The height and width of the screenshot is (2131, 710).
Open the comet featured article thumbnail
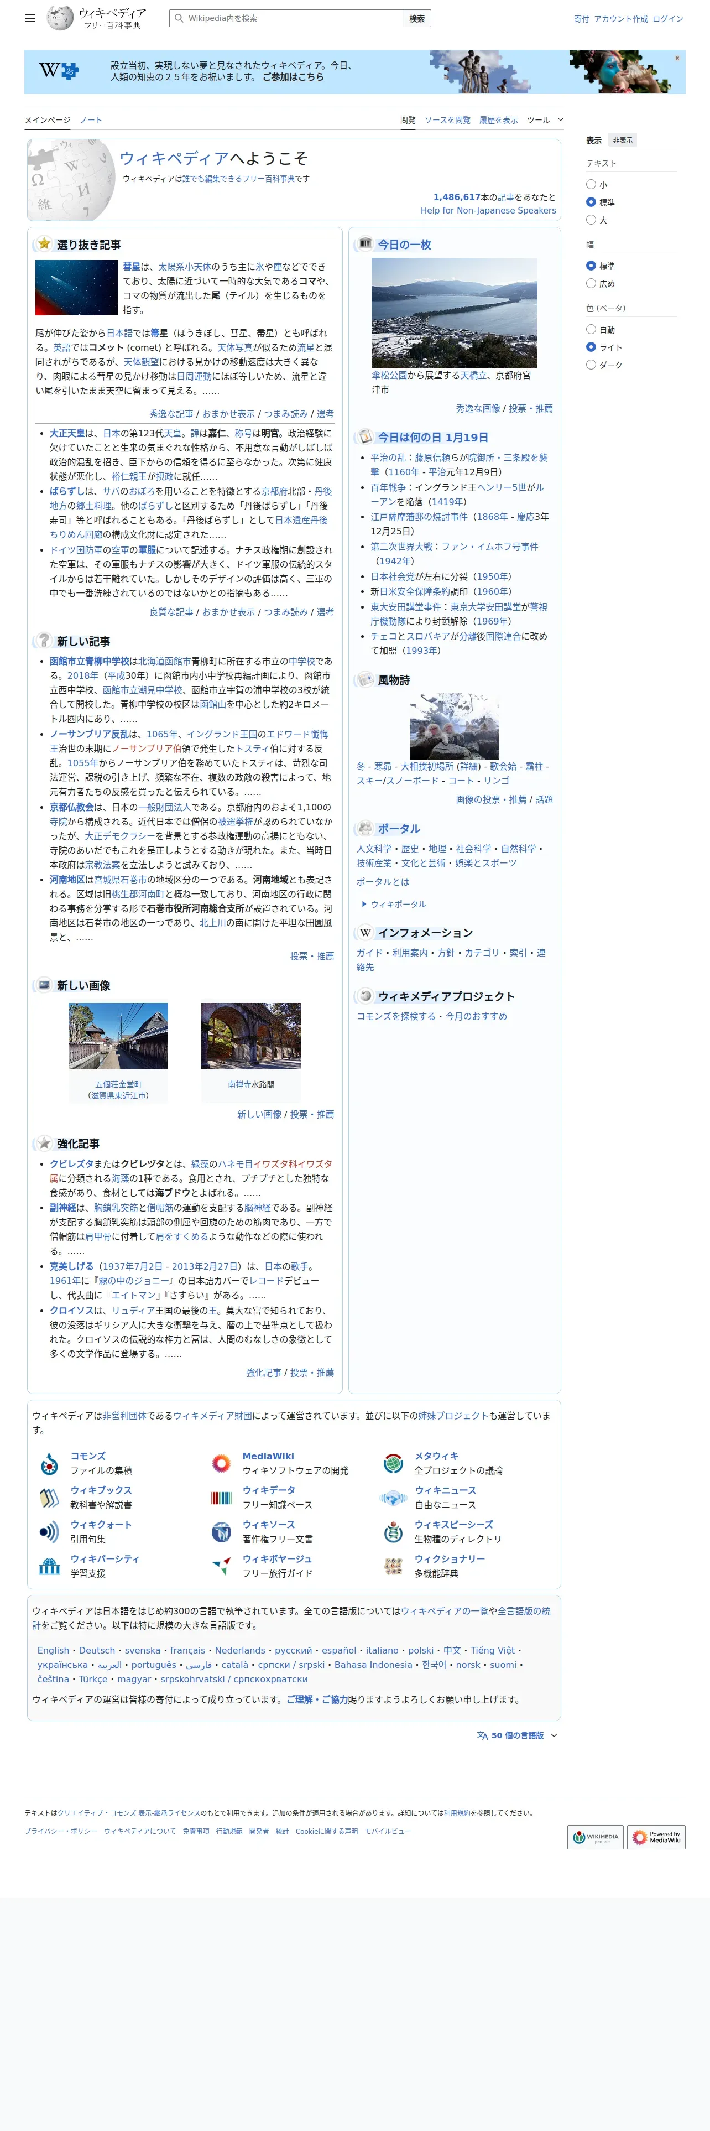pyautogui.click(x=77, y=287)
